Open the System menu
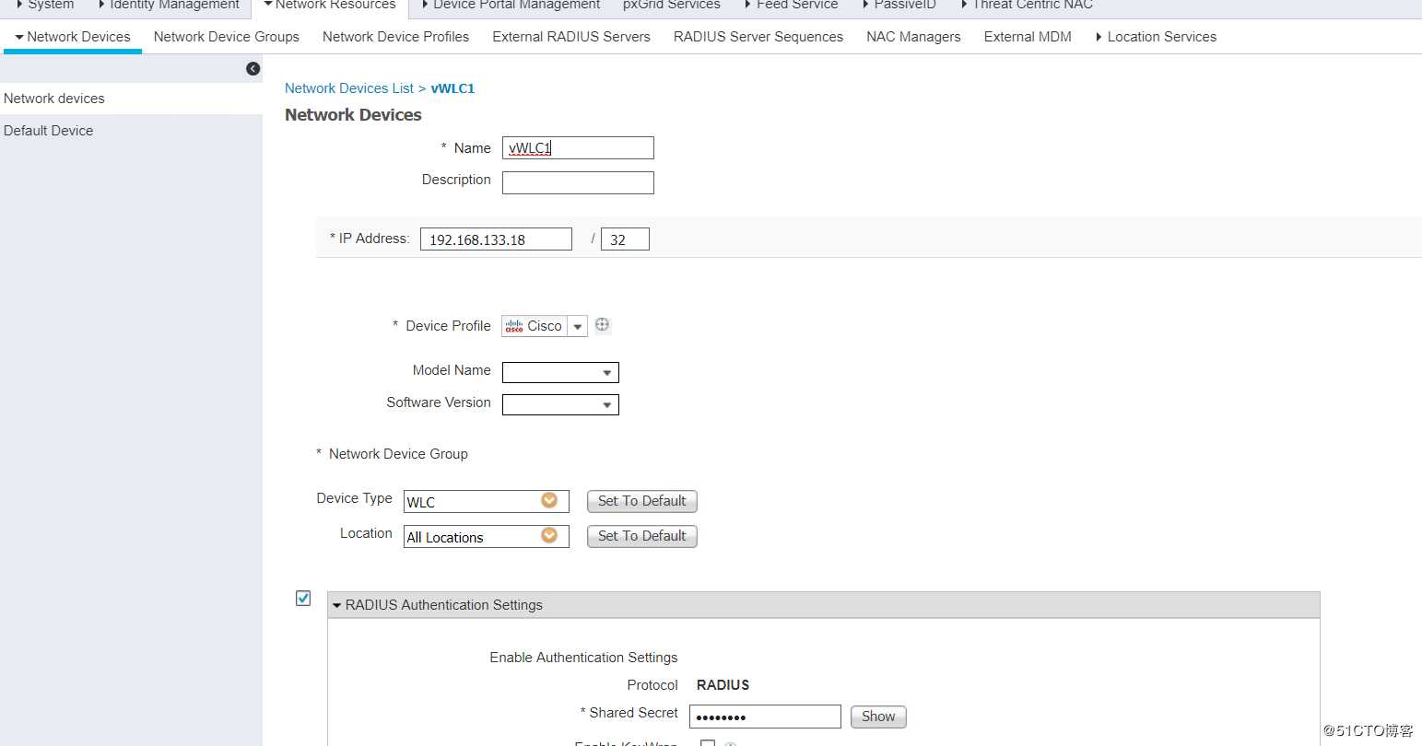This screenshot has width=1422, height=746. tap(45, 6)
